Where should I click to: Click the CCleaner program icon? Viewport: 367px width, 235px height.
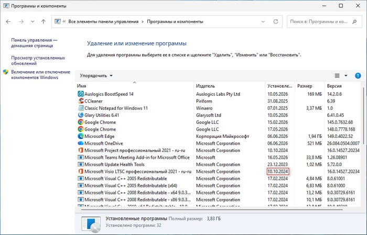coord(81,101)
